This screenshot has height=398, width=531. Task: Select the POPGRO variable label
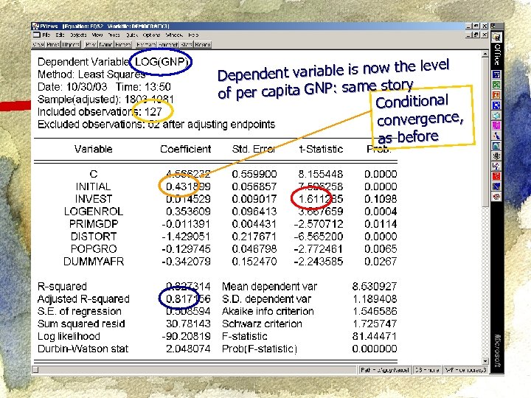tap(94, 249)
